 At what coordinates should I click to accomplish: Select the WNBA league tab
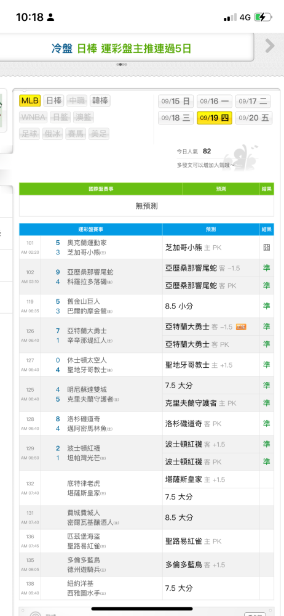pos(33,118)
